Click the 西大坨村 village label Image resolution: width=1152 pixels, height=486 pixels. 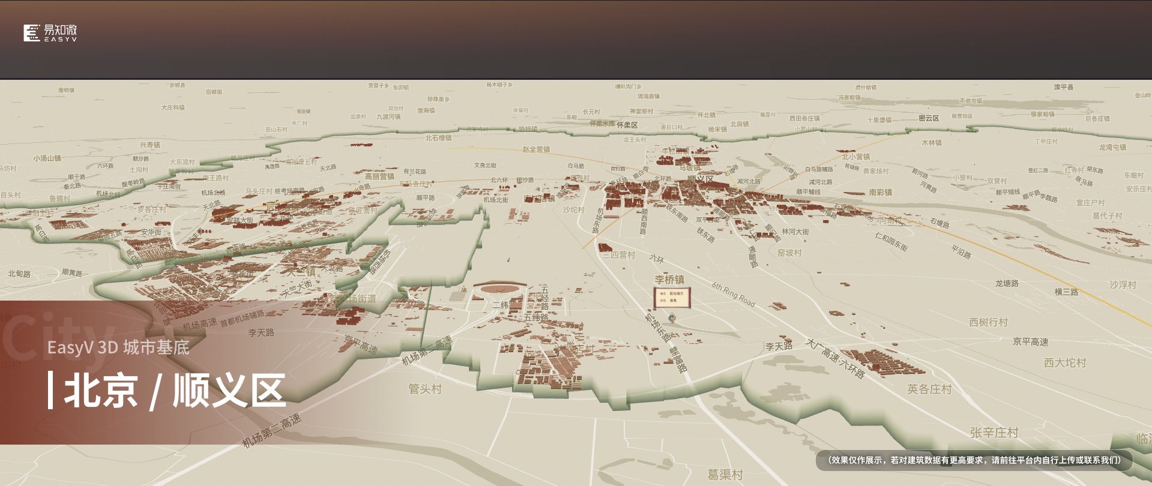point(1065,362)
